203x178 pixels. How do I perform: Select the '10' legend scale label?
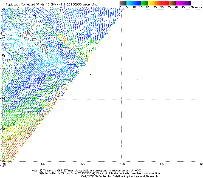click(134, 7)
